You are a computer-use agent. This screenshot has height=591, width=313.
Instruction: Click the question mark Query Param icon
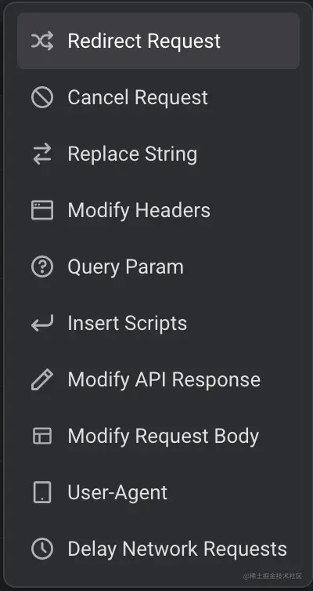click(x=42, y=266)
